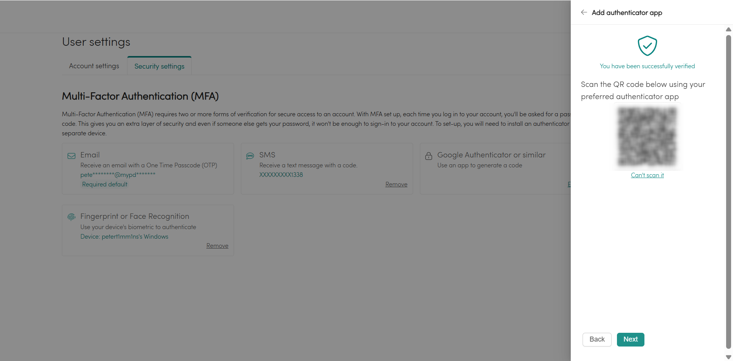Image resolution: width=733 pixels, height=361 pixels.
Task: Click the blurred QR code image
Action: click(647, 136)
